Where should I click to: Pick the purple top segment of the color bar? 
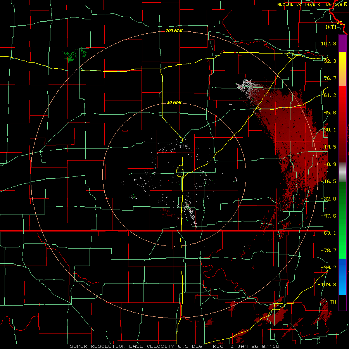(342, 43)
